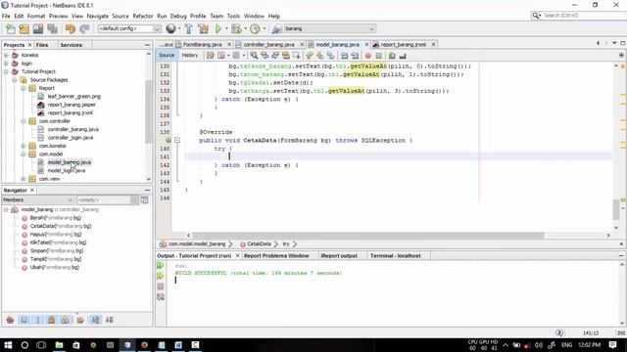Collapse the Report package node
Screen dimensions: 627x352
click(x=24, y=88)
